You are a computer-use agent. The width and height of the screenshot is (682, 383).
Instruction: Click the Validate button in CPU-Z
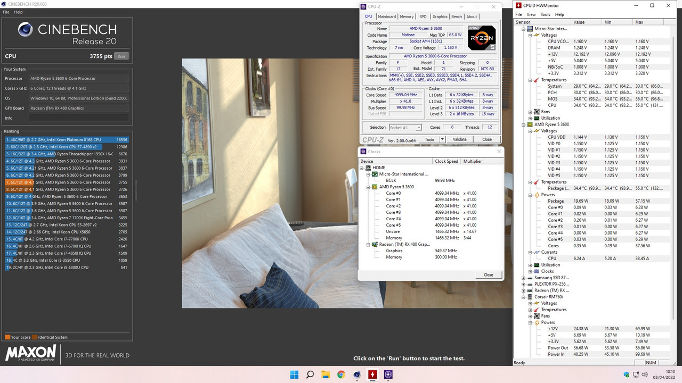[x=459, y=139]
